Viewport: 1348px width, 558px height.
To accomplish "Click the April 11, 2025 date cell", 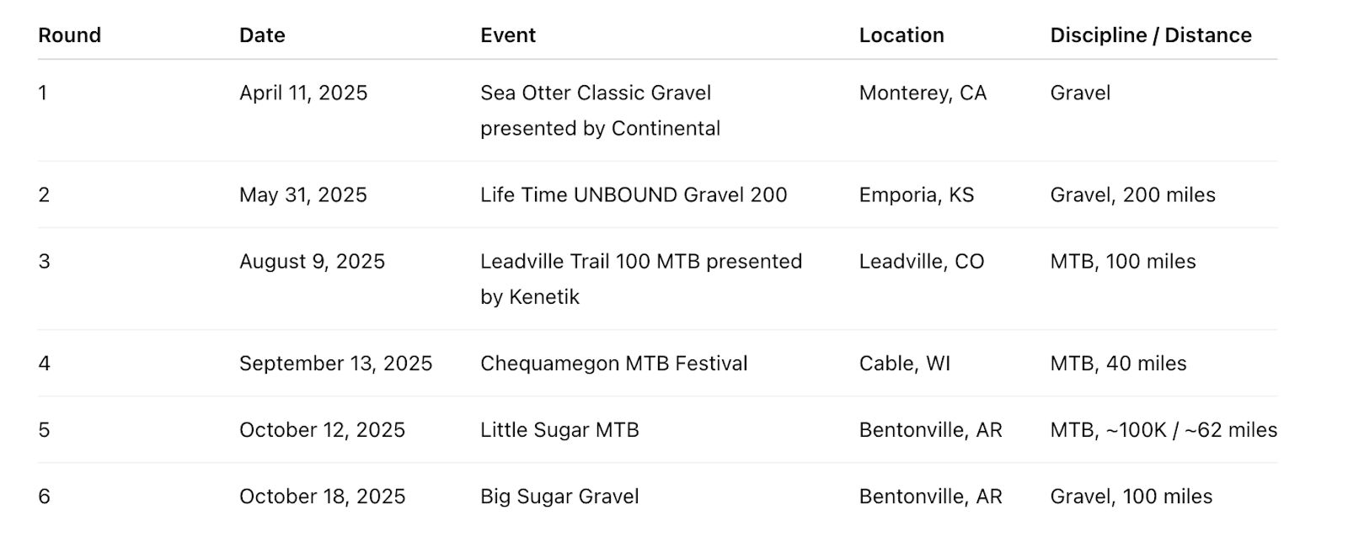I will (x=303, y=93).
